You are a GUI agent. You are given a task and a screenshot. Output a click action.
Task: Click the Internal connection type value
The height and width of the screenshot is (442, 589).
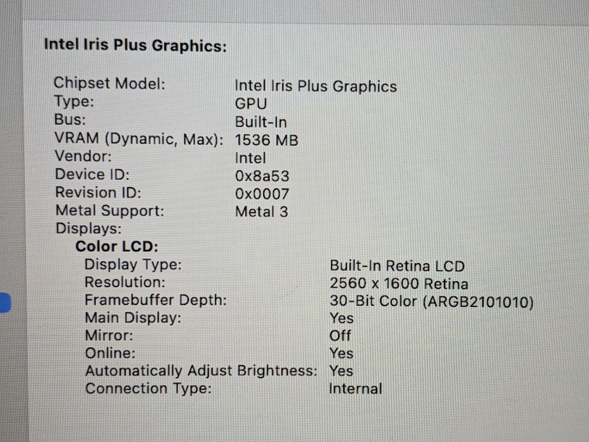355,389
